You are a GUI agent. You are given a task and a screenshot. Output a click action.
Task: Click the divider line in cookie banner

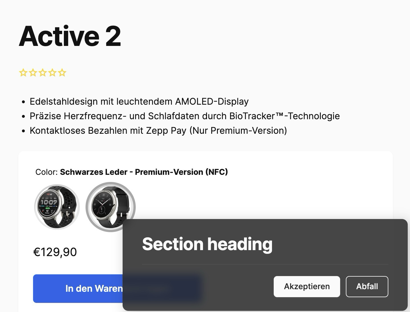click(265, 264)
